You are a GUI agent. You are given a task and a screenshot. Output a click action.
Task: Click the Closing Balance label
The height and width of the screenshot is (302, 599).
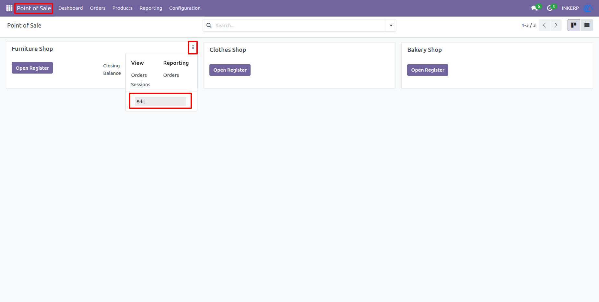point(112,69)
